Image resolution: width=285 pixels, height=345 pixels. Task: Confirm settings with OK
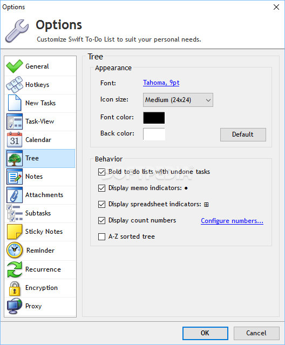click(205, 333)
